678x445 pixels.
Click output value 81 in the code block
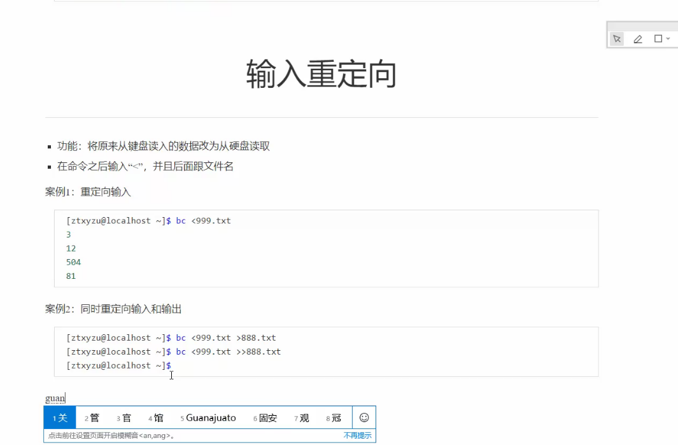71,276
